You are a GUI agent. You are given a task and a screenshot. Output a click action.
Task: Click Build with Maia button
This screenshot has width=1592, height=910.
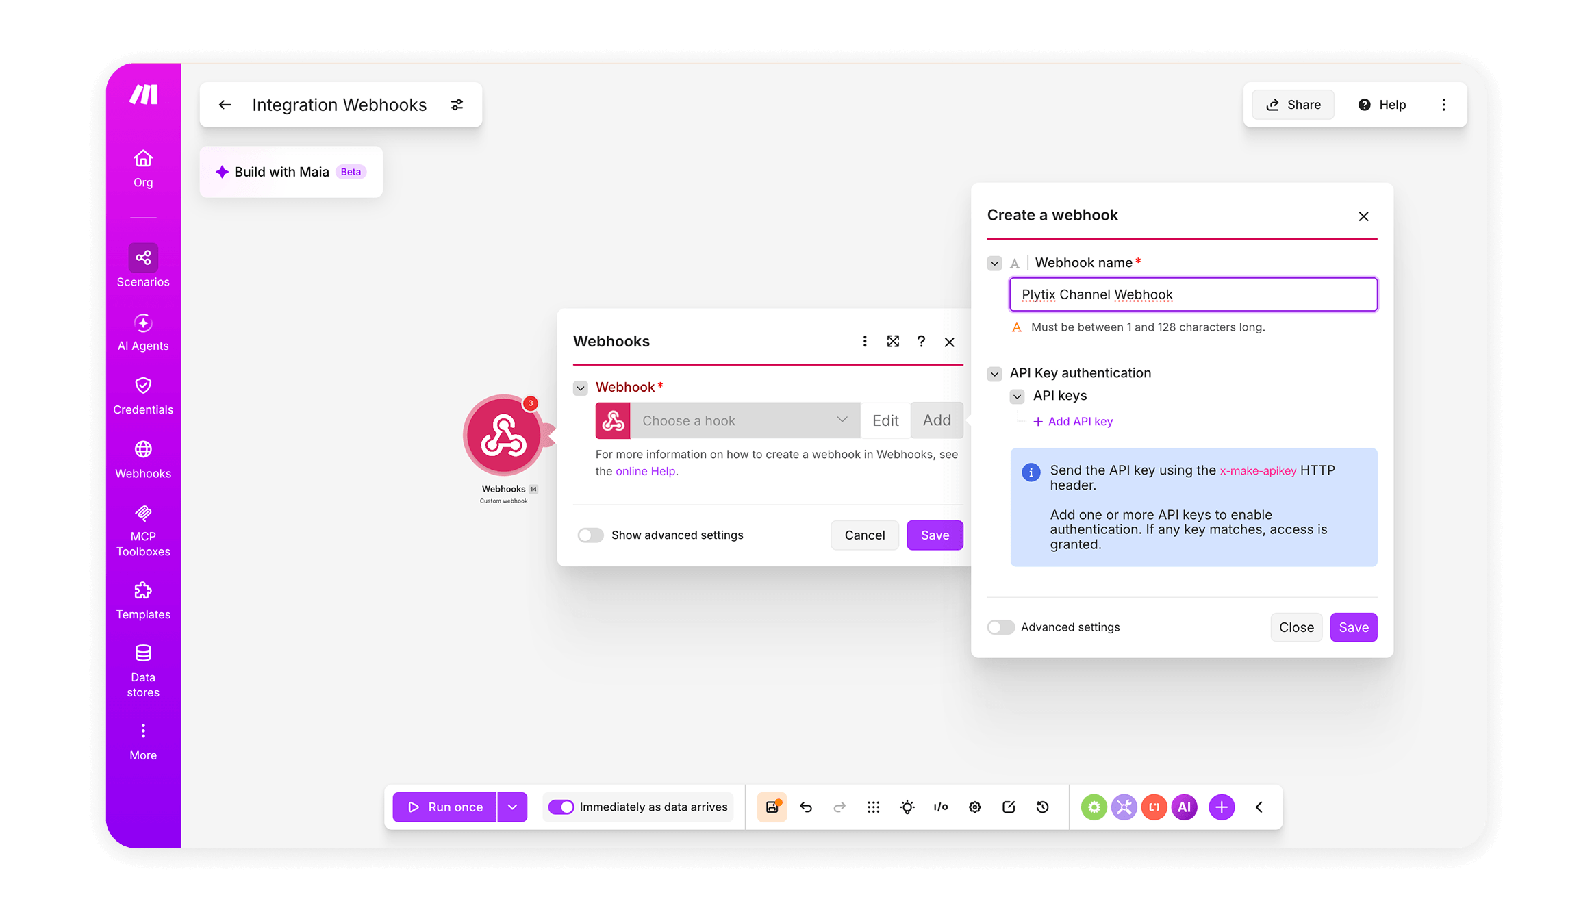[291, 172]
